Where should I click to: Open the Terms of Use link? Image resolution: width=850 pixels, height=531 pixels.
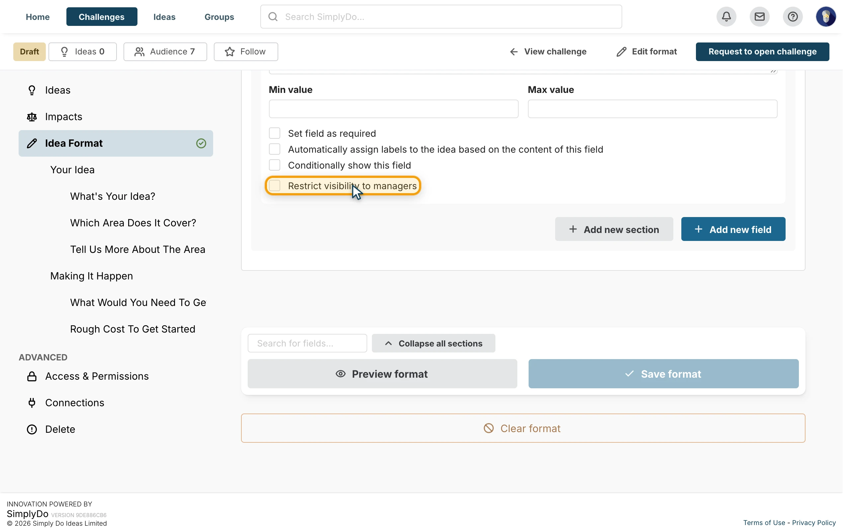[764, 523]
